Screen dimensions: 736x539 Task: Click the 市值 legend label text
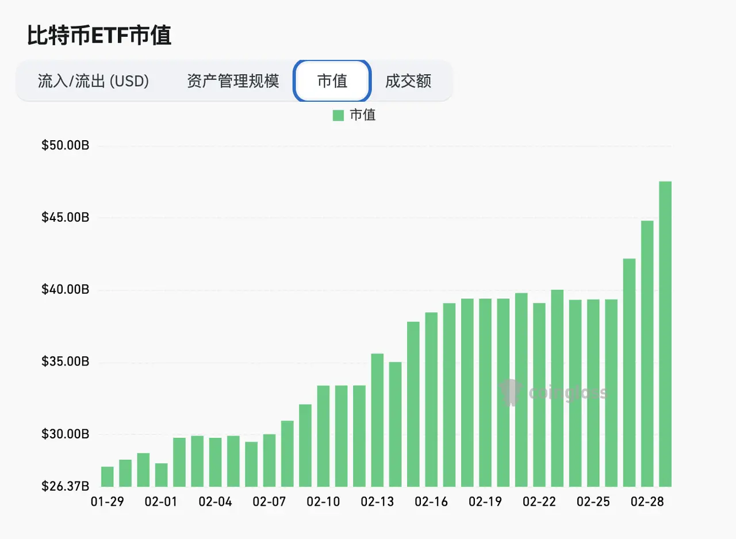[362, 115]
